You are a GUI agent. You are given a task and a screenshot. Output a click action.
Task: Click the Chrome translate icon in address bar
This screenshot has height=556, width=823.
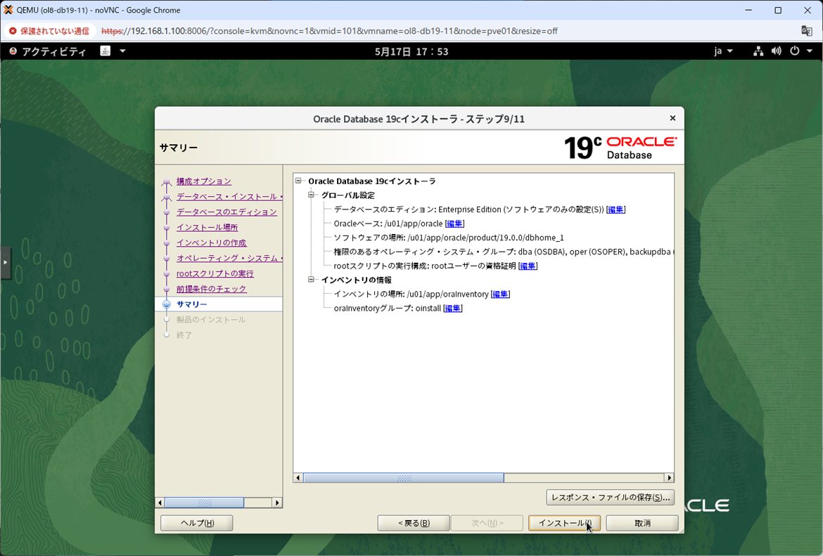click(x=807, y=30)
